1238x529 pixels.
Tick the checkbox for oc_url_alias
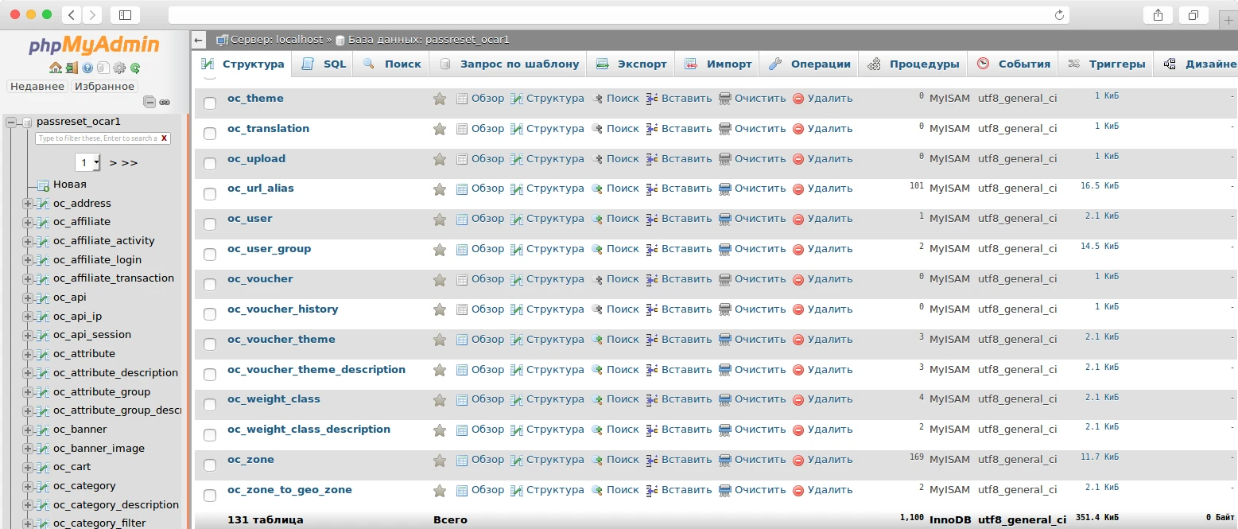point(210,193)
